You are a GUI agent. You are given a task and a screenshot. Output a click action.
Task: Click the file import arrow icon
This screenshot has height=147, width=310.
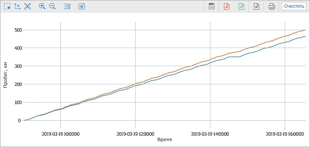tap(257, 6)
